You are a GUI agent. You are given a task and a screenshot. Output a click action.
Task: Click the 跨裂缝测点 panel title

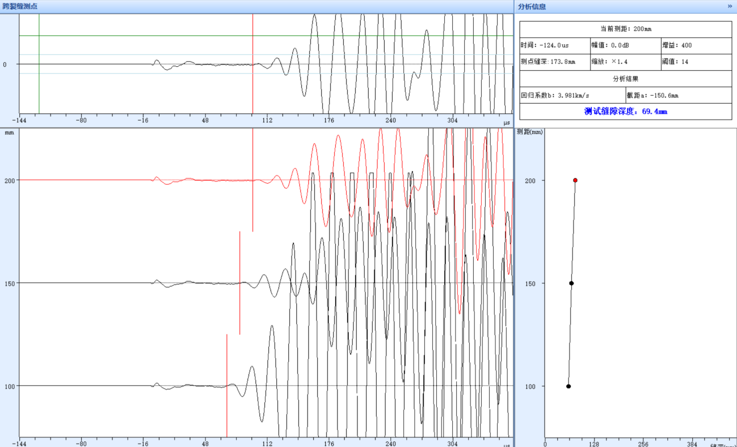tap(20, 6)
